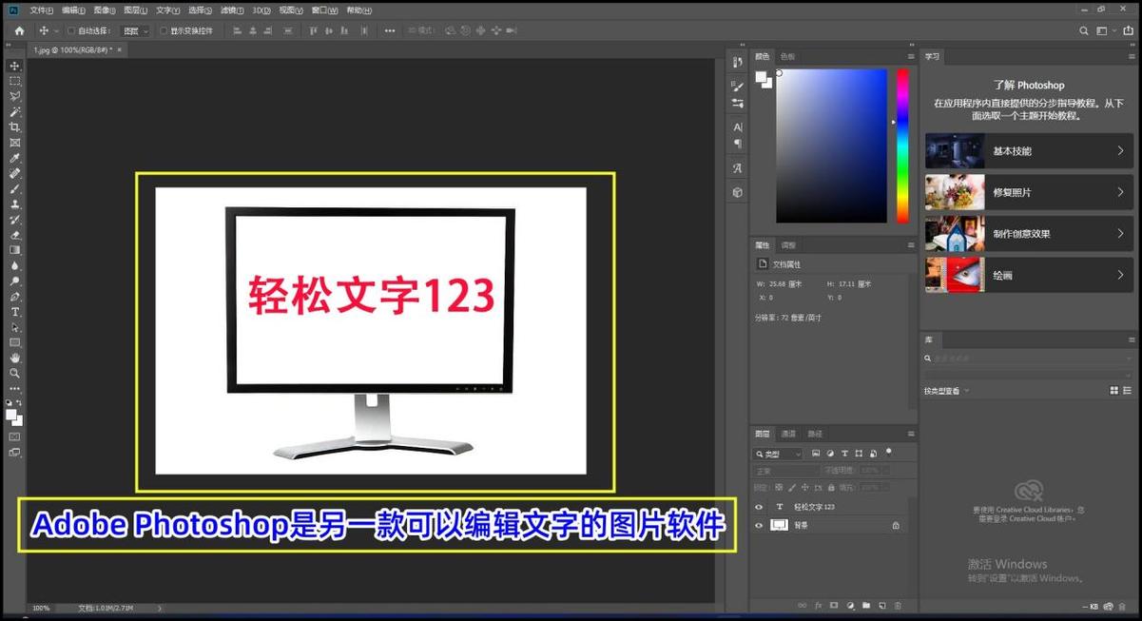The image size is (1142, 621).
Task: Open the 制作创意效果 tutorial
Action: [x=1029, y=234]
